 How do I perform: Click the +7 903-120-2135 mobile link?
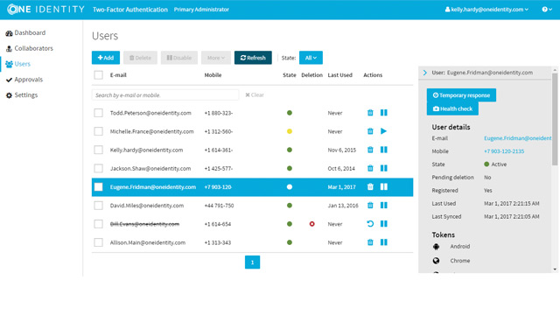tap(504, 151)
